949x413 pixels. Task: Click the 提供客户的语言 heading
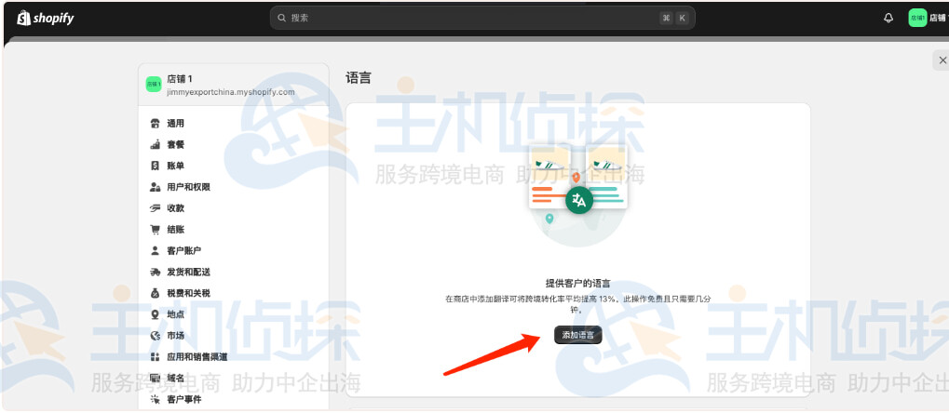click(578, 283)
